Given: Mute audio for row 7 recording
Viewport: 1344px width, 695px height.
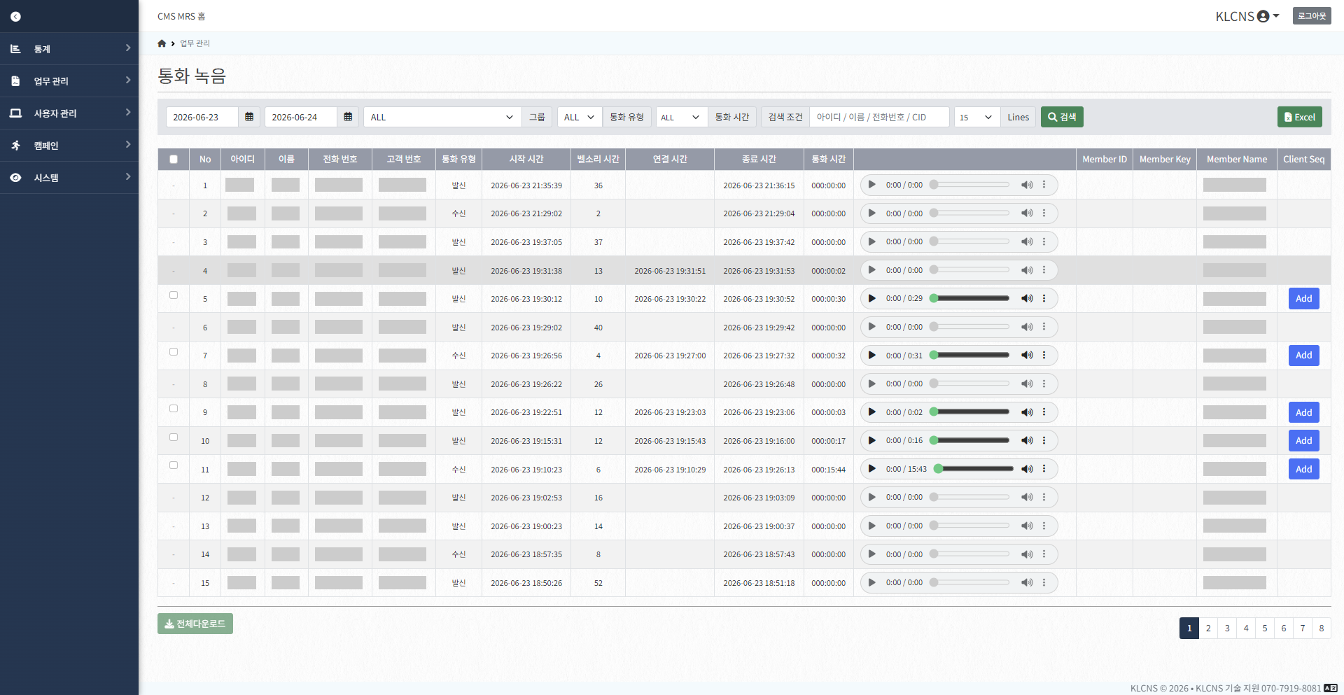Looking at the screenshot, I should (1027, 355).
